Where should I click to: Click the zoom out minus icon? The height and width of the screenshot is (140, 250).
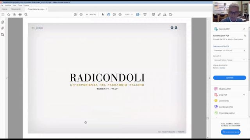[x=114, y=15]
